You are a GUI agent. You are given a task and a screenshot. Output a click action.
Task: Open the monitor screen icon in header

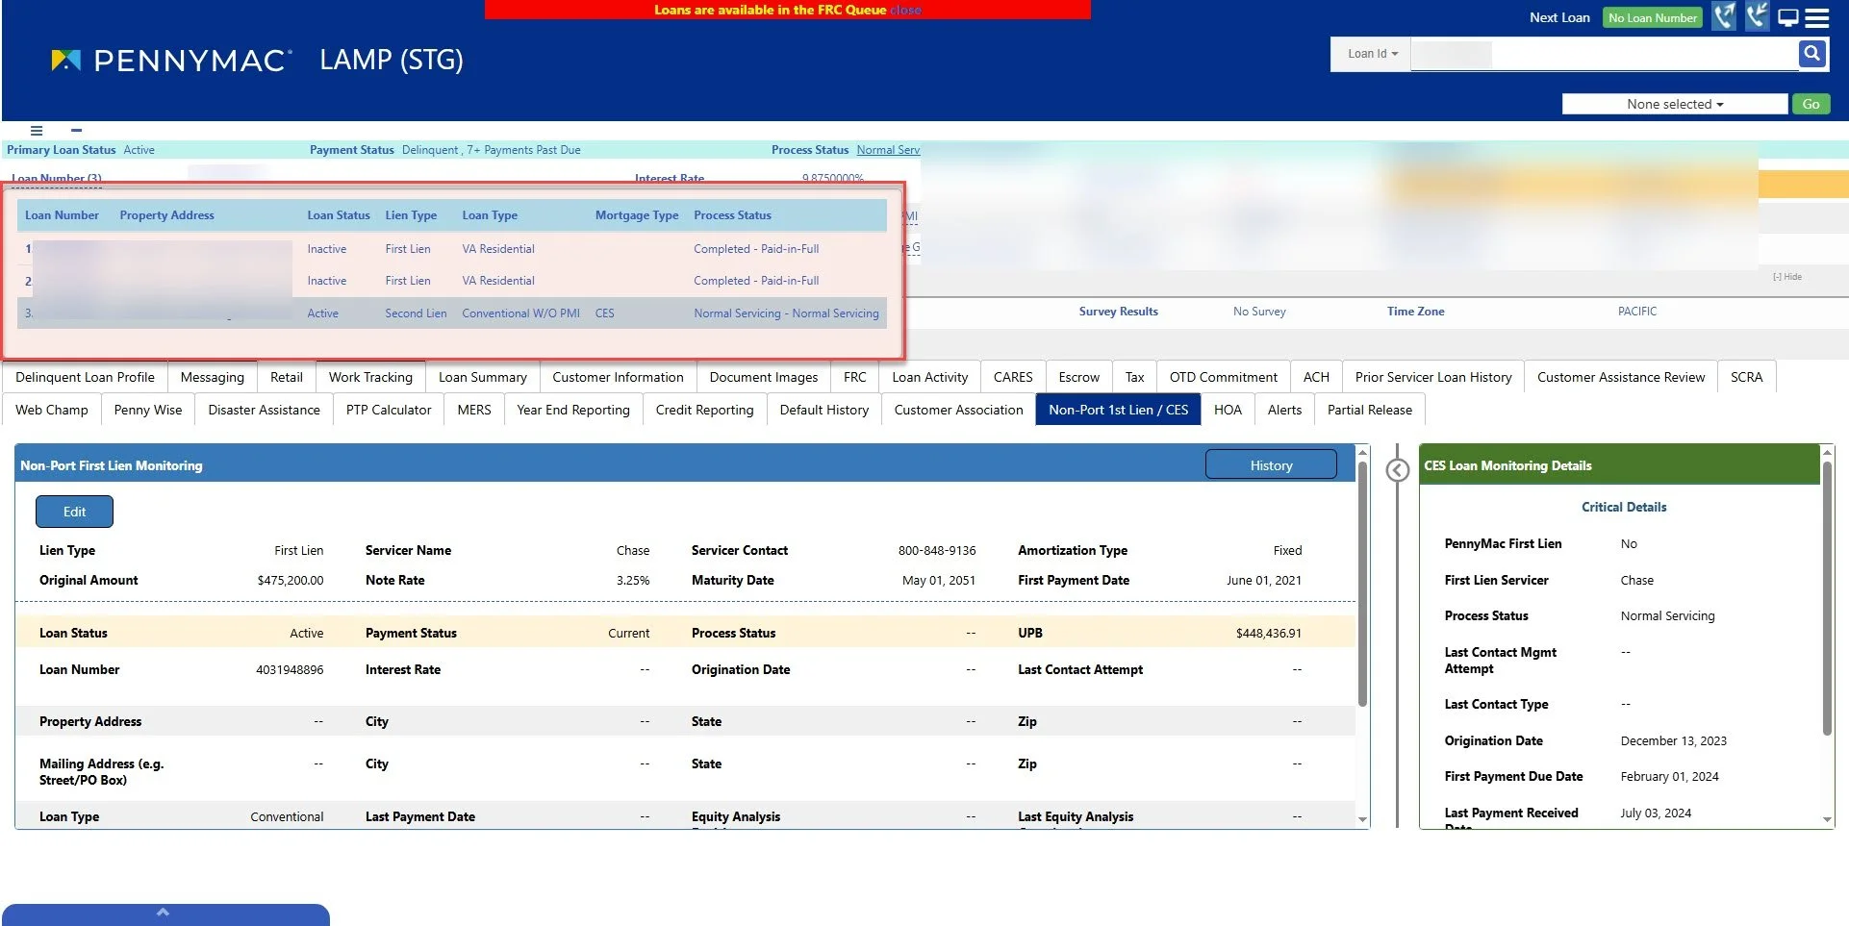coord(1787,17)
